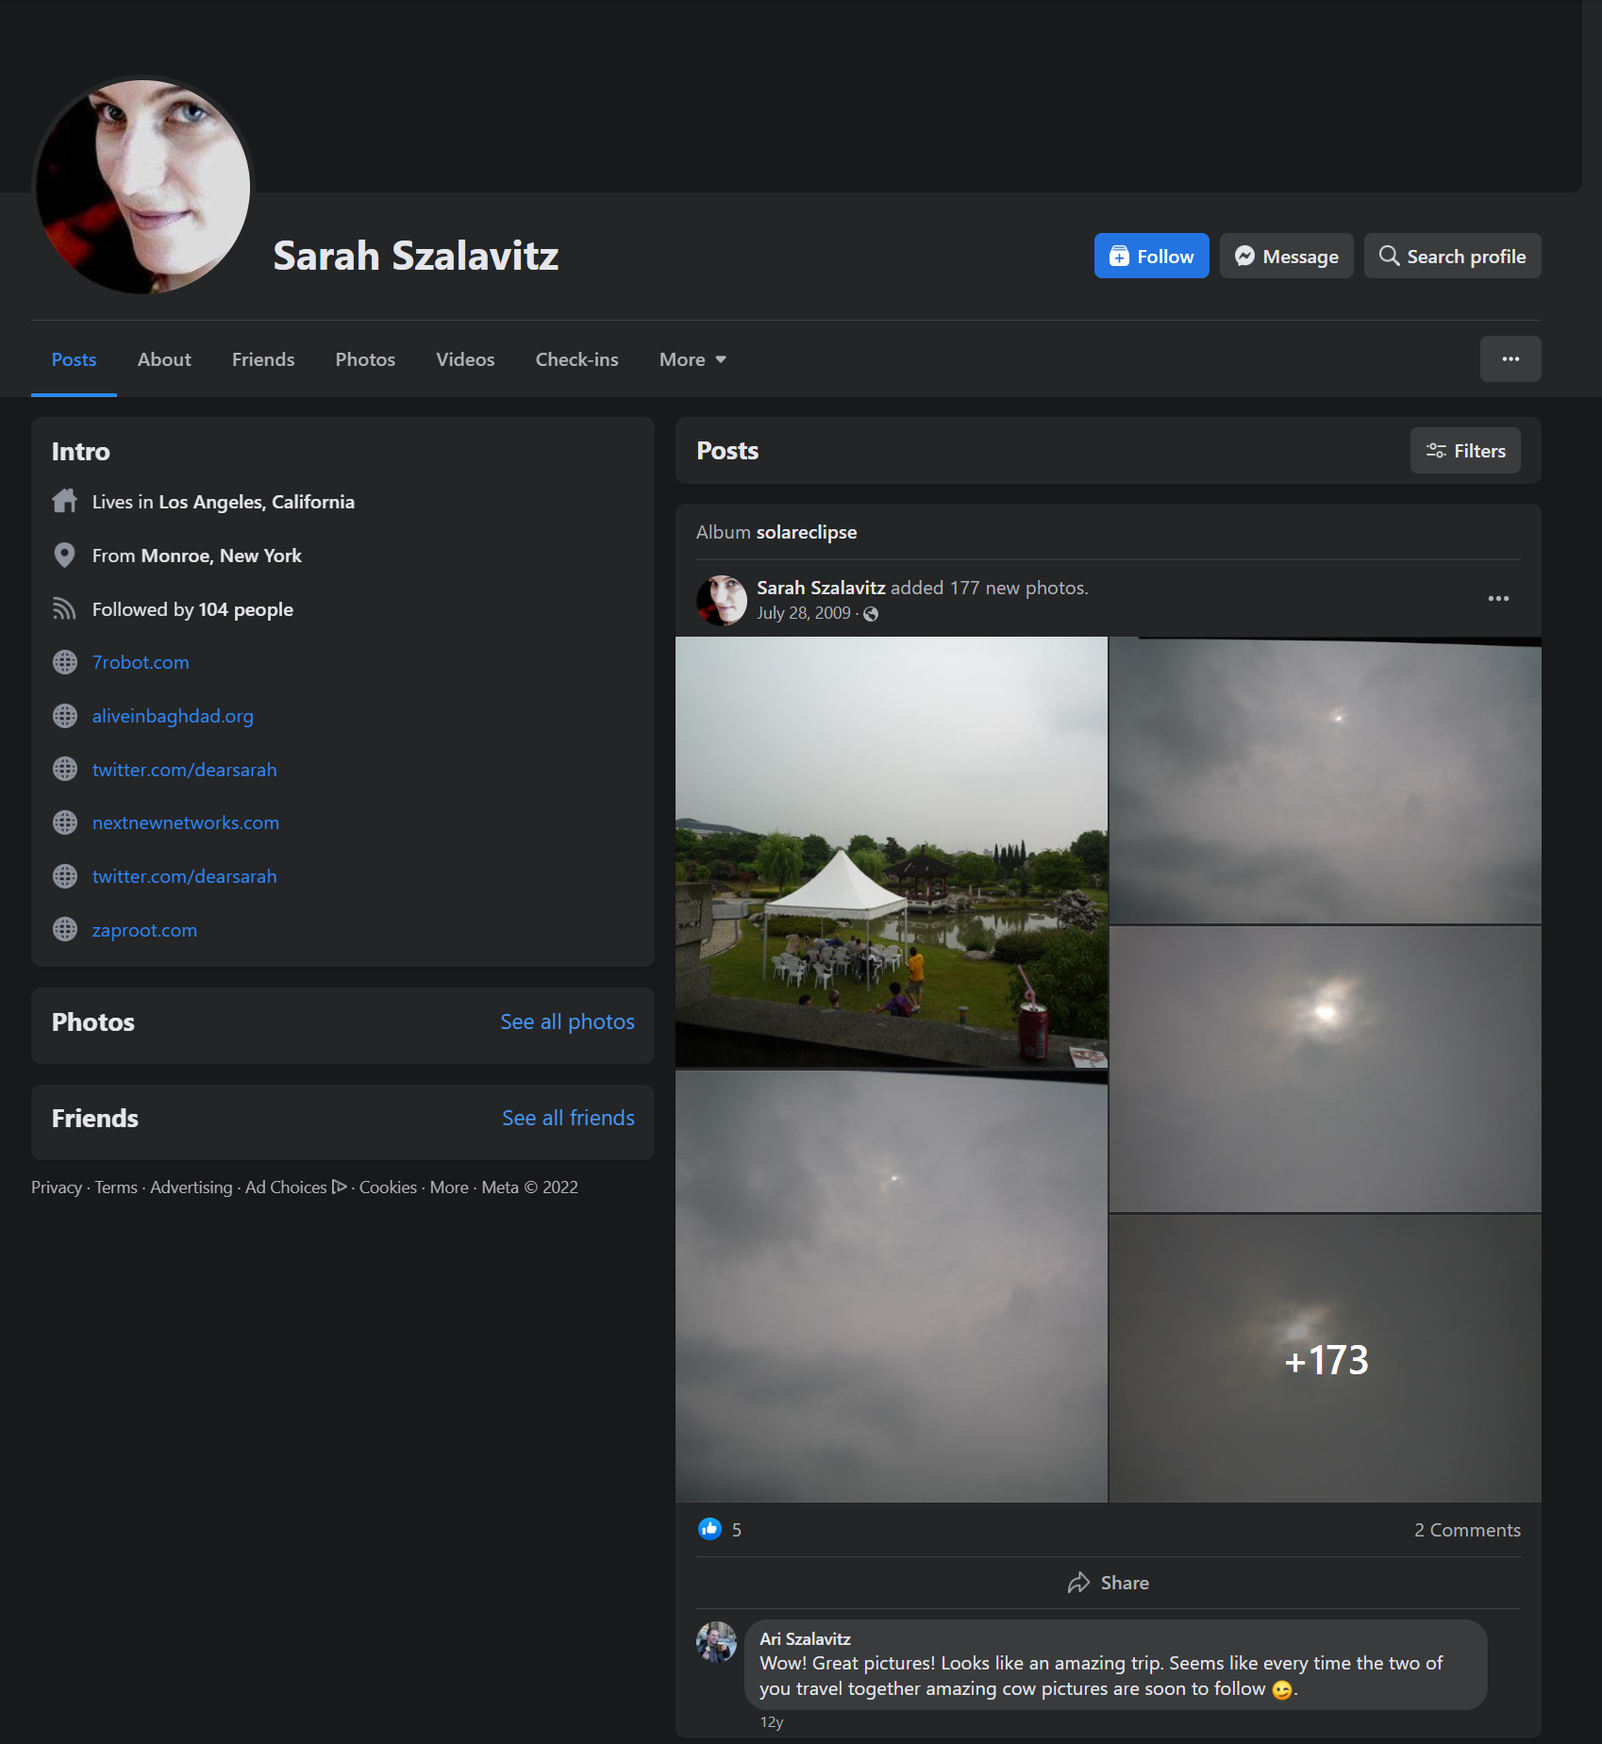Open the Friends tab

pyautogui.click(x=263, y=359)
